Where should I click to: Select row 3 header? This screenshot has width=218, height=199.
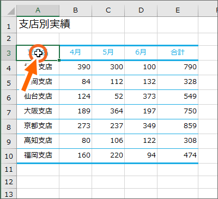pyautogui.click(x=9, y=53)
